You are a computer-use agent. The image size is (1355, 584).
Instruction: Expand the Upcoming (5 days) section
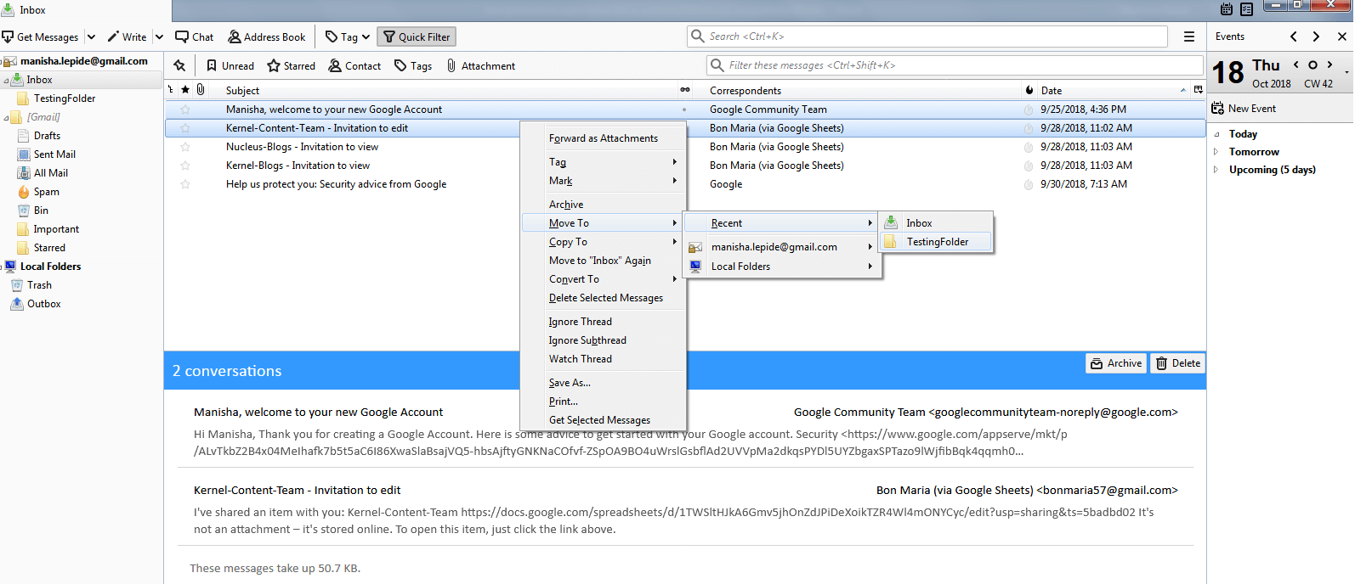pyautogui.click(x=1216, y=170)
